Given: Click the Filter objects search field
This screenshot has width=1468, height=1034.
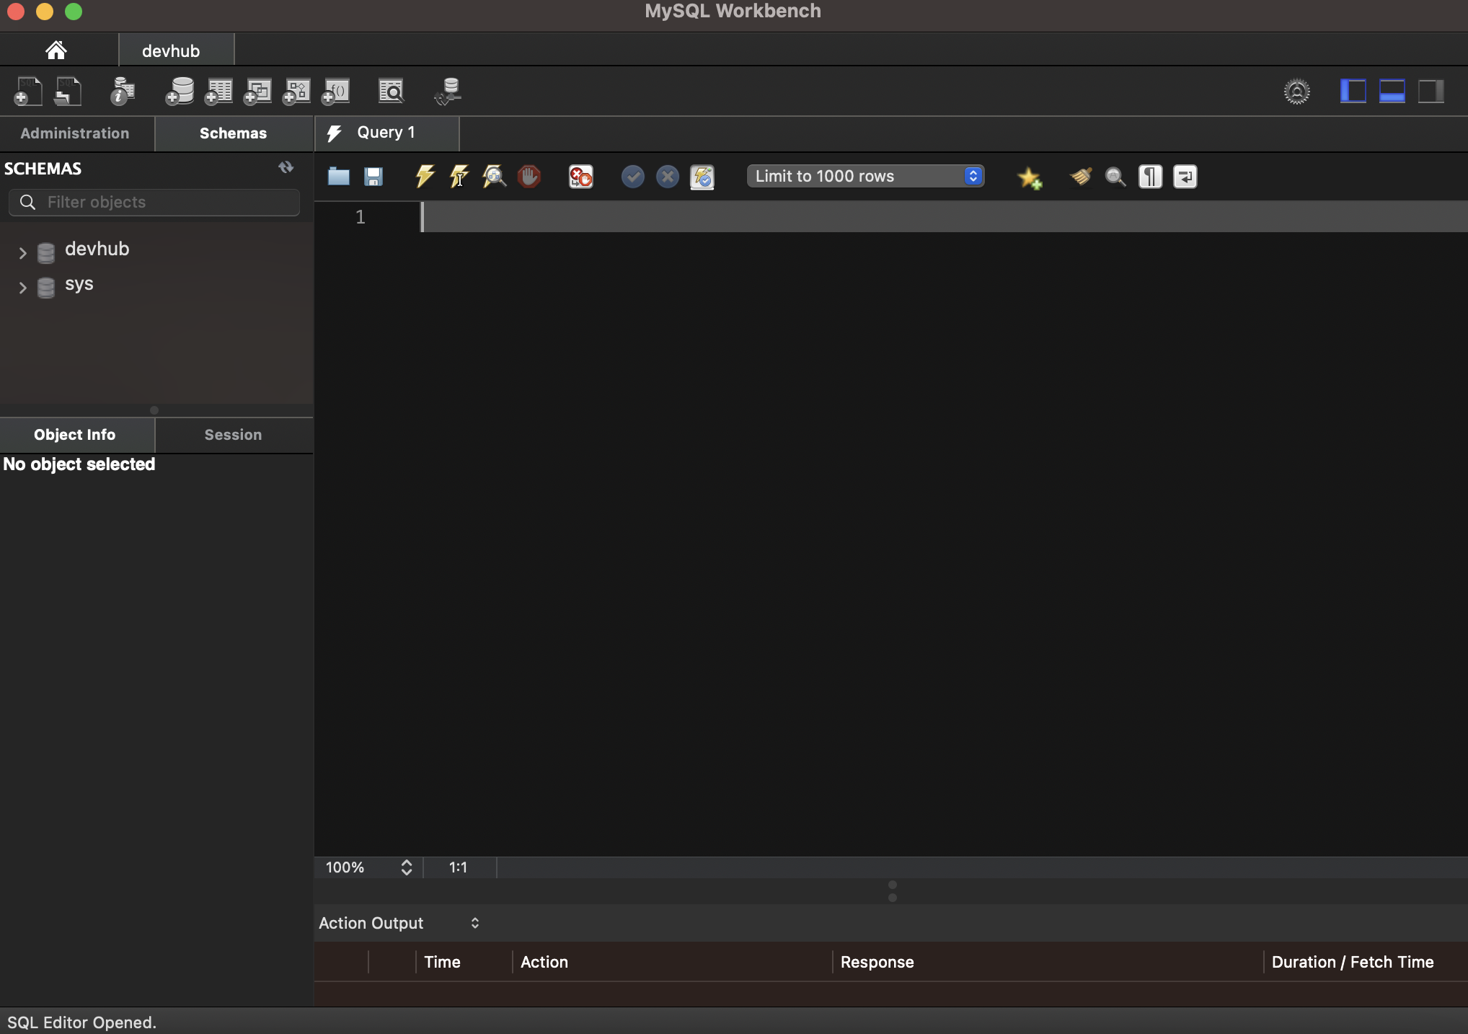Looking at the screenshot, I should pyautogui.click(x=154, y=202).
